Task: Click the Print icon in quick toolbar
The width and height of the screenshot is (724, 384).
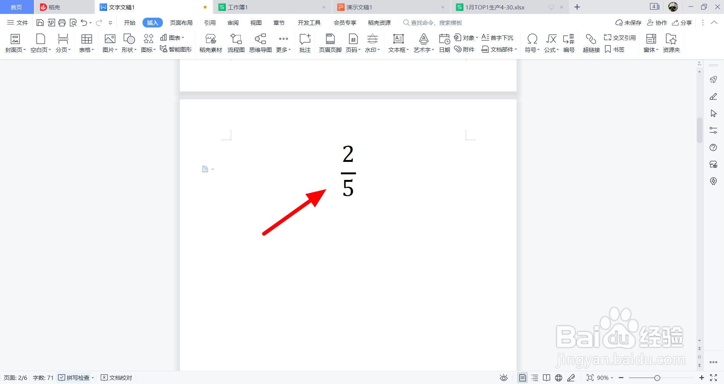Action: [x=62, y=23]
